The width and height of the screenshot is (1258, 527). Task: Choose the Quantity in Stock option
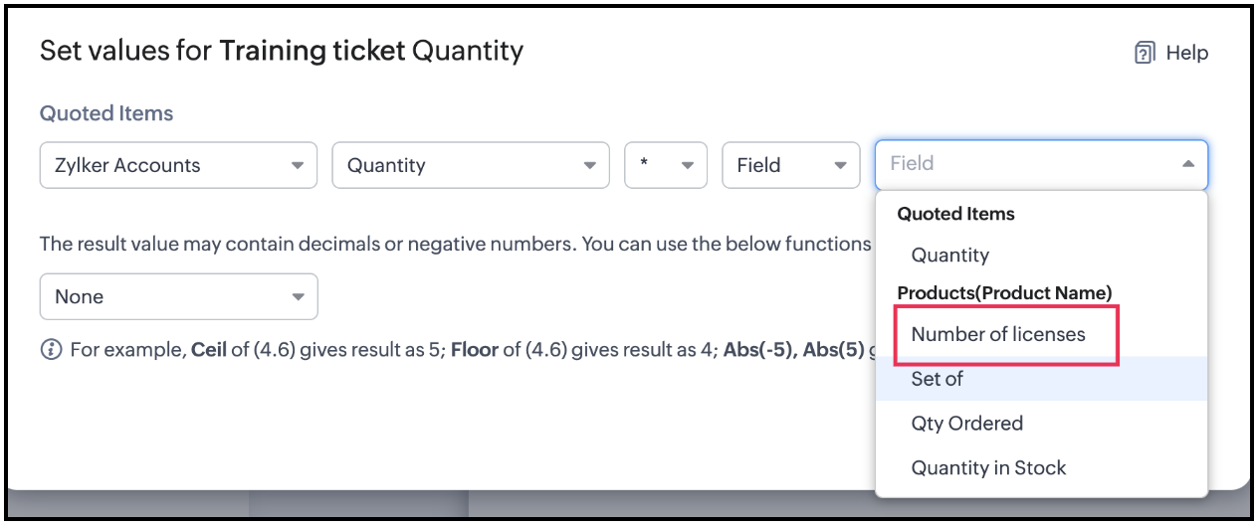988,467
